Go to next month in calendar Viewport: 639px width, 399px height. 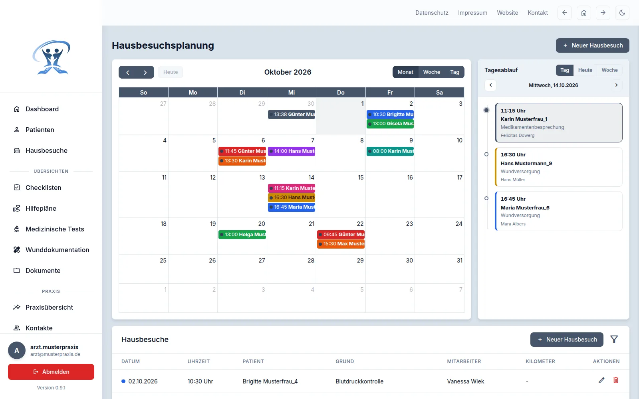145,72
